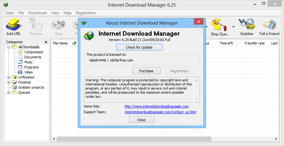The height and width of the screenshot is (146, 284).
Task: Click the Grabber projects icon
Action: 14,87
